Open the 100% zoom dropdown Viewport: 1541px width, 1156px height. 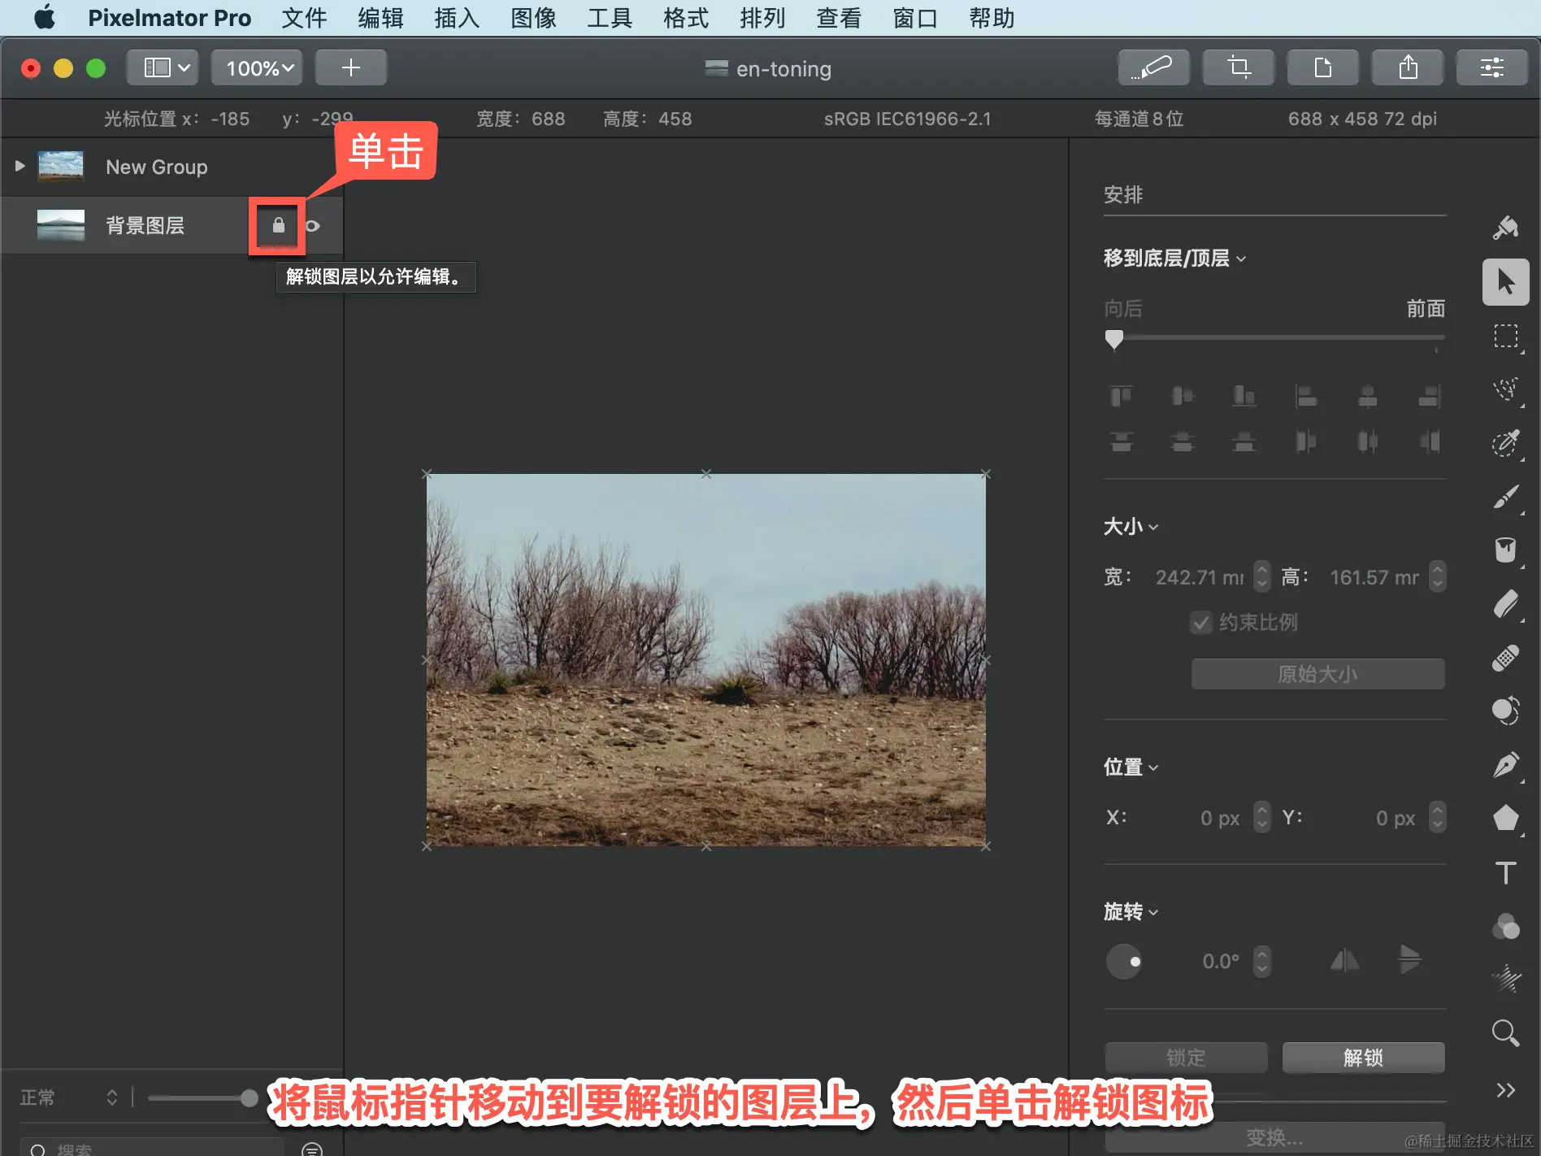coord(258,67)
